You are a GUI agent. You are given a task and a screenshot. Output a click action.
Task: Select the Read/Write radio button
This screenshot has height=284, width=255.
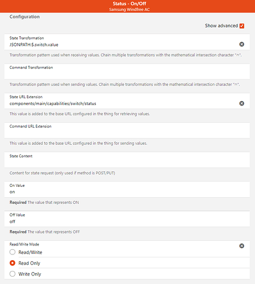[12, 252]
